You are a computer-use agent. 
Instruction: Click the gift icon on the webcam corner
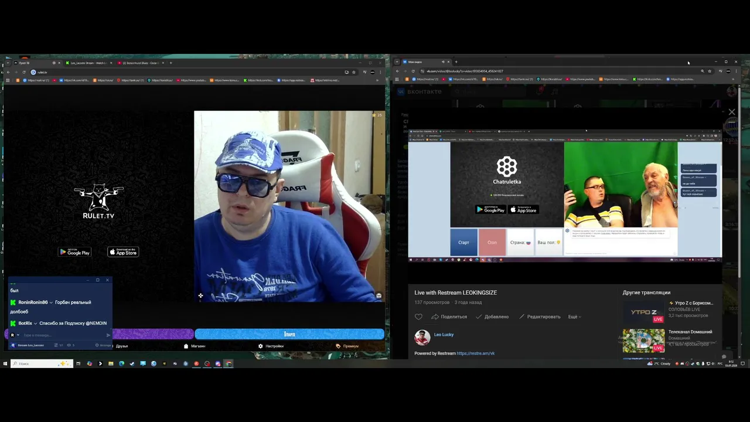(x=379, y=295)
